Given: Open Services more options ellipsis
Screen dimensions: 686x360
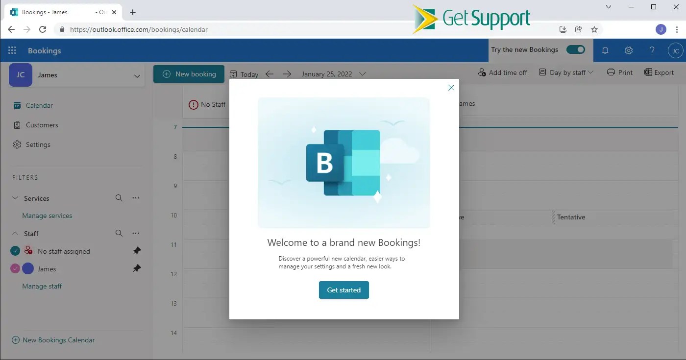Looking at the screenshot, I should click(136, 198).
